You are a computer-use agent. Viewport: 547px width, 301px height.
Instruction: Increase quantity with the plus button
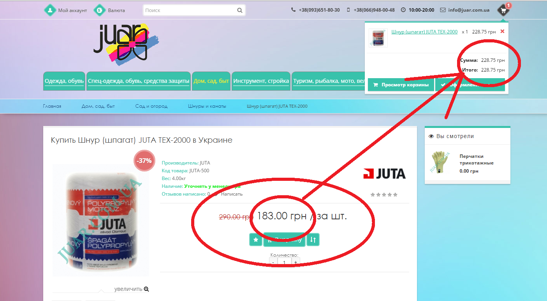pyautogui.click(x=296, y=262)
